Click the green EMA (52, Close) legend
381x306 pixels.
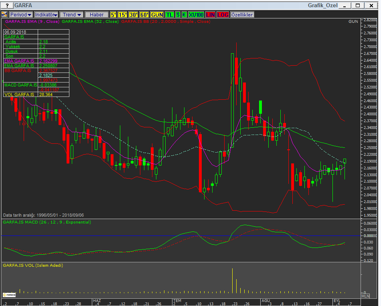click(x=90, y=21)
